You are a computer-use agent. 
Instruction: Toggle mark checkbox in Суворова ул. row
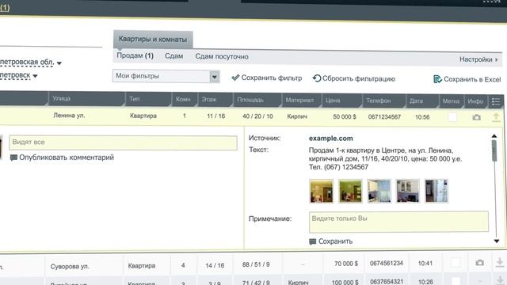[x=456, y=262]
